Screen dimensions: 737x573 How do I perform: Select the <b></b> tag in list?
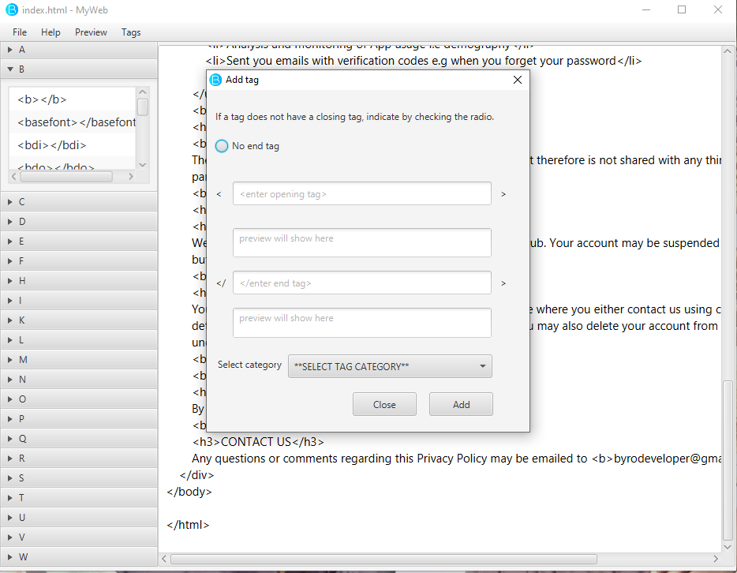42,99
